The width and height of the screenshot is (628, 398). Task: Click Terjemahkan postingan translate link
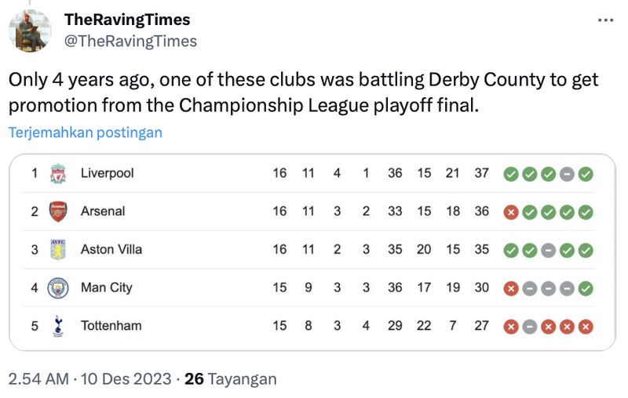[85, 132]
